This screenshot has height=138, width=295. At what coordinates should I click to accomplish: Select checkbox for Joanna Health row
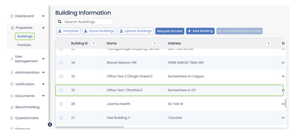(61, 104)
